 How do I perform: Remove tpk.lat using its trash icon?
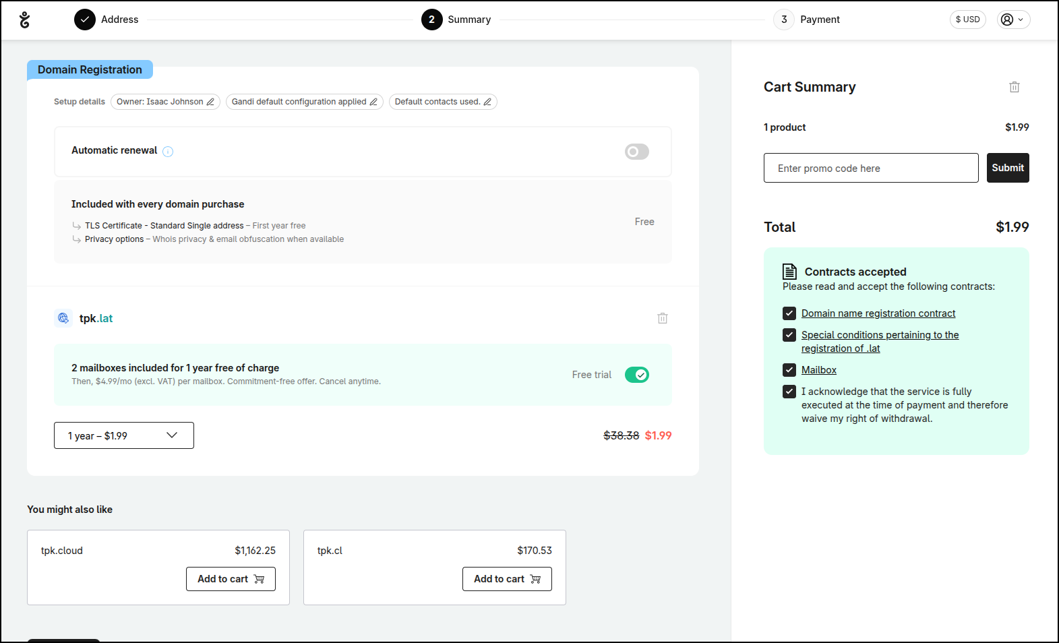[662, 318]
